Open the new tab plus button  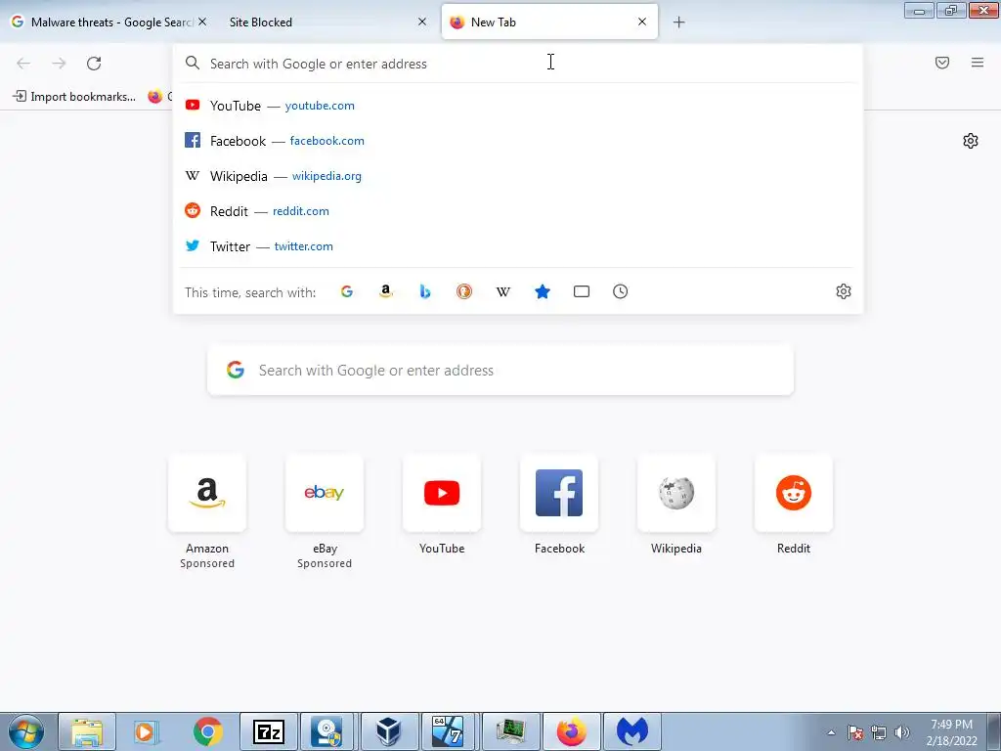click(x=678, y=22)
